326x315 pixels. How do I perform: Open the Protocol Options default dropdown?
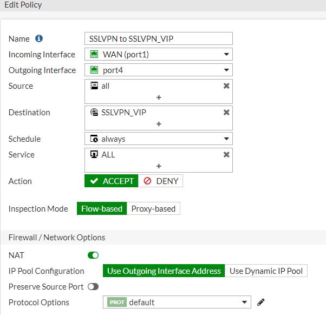click(177, 303)
